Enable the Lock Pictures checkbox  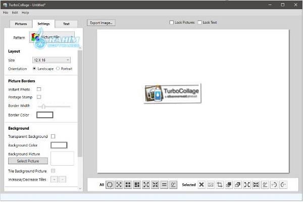tap(171, 22)
